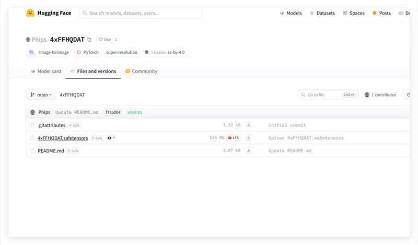Open Update README.md commit in README row
The image size is (418, 245).
290,151
